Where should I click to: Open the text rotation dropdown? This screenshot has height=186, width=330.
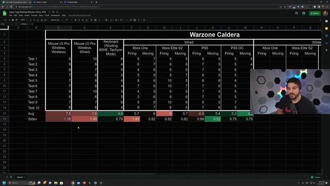[x=122, y=20]
